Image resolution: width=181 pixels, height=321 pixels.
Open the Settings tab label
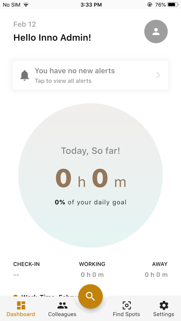[163, 314]
